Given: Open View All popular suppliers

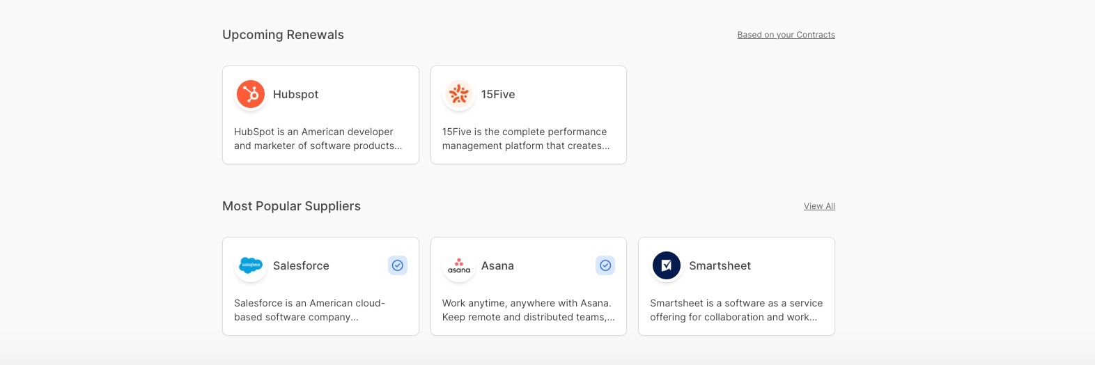Looking at the screenshot, I should pos(819,206).
